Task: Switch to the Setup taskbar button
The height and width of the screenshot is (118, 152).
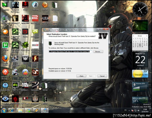Action: tap(45, 110)
